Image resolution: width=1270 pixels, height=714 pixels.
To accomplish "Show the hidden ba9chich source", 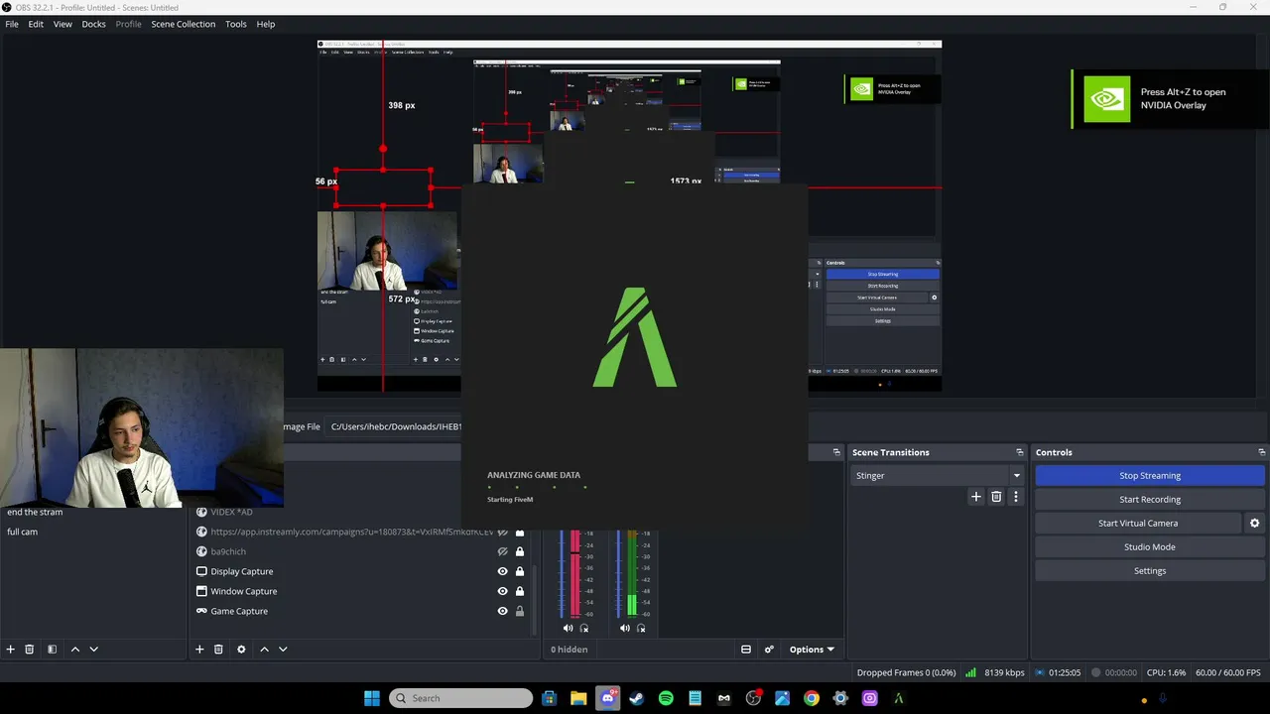I will [x=502, y=551].
